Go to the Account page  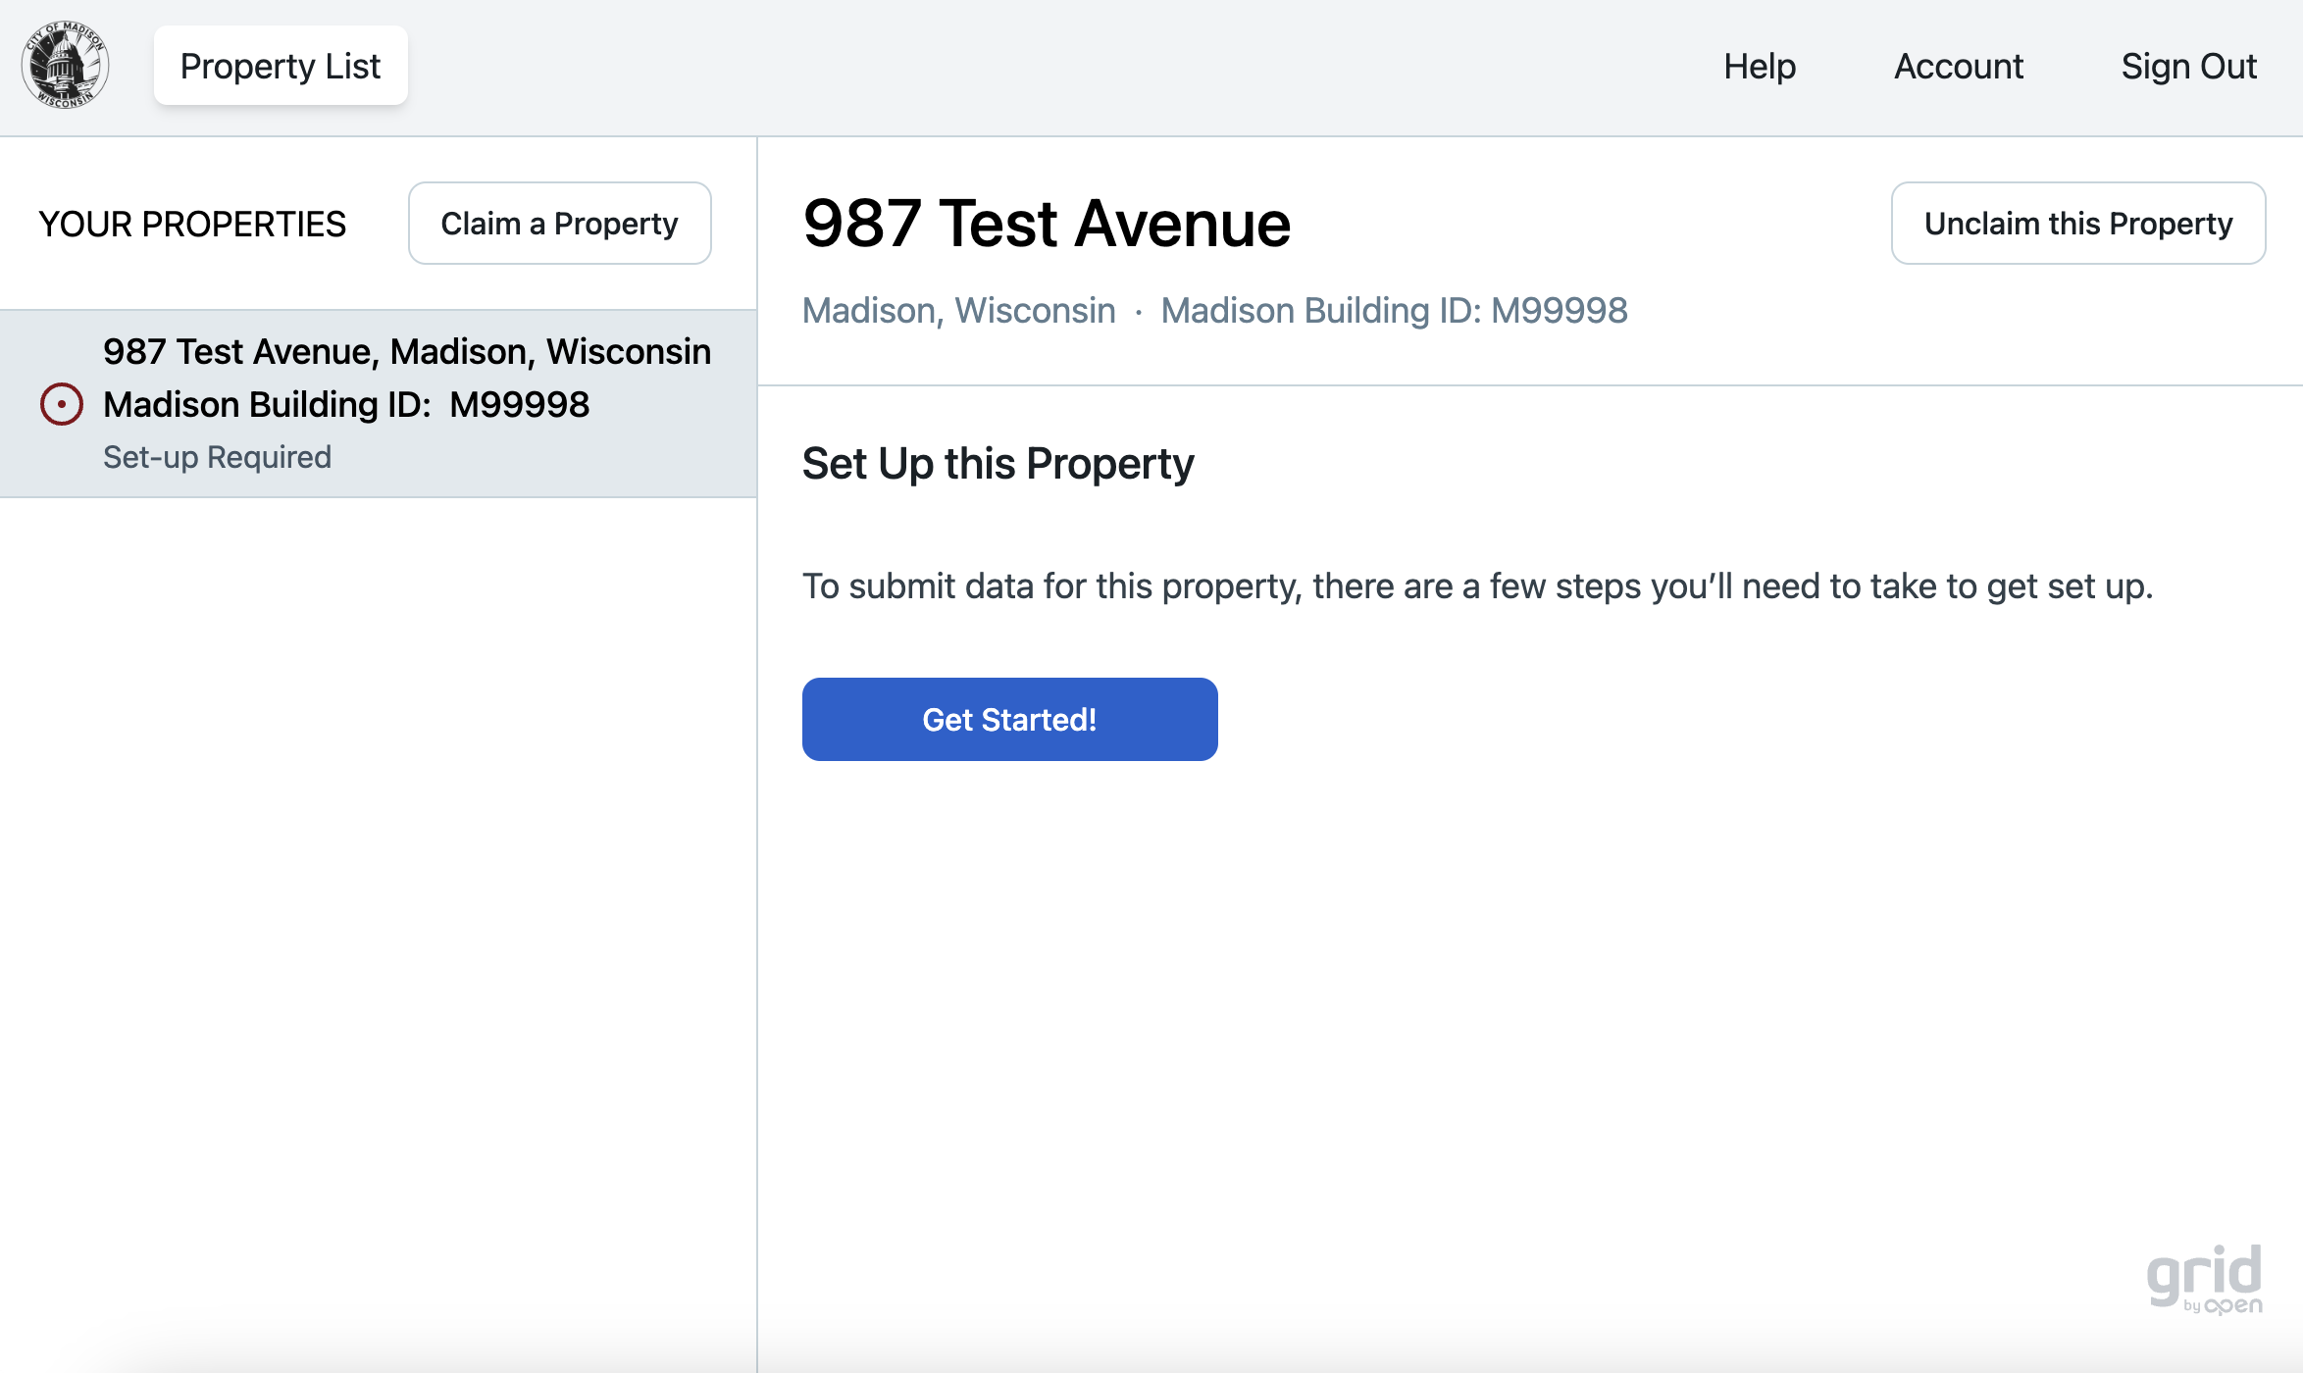click(1958, 66)
